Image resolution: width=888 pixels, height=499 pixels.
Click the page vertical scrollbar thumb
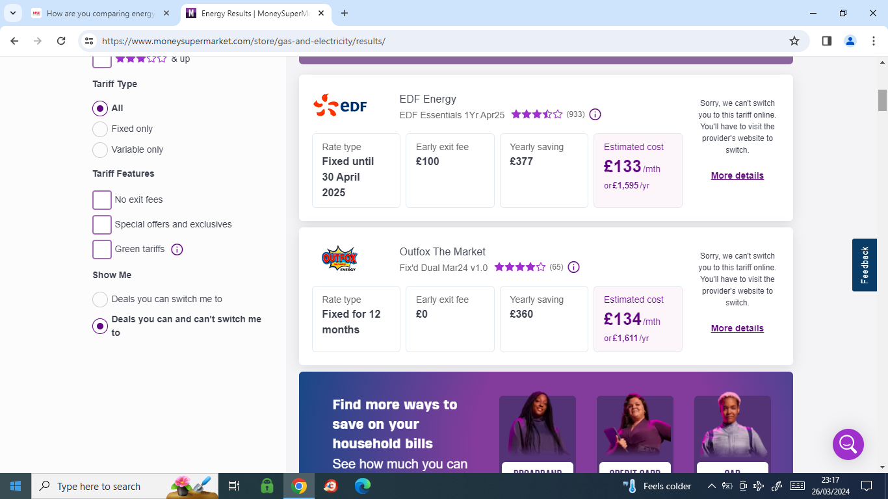tap(882, 100)
